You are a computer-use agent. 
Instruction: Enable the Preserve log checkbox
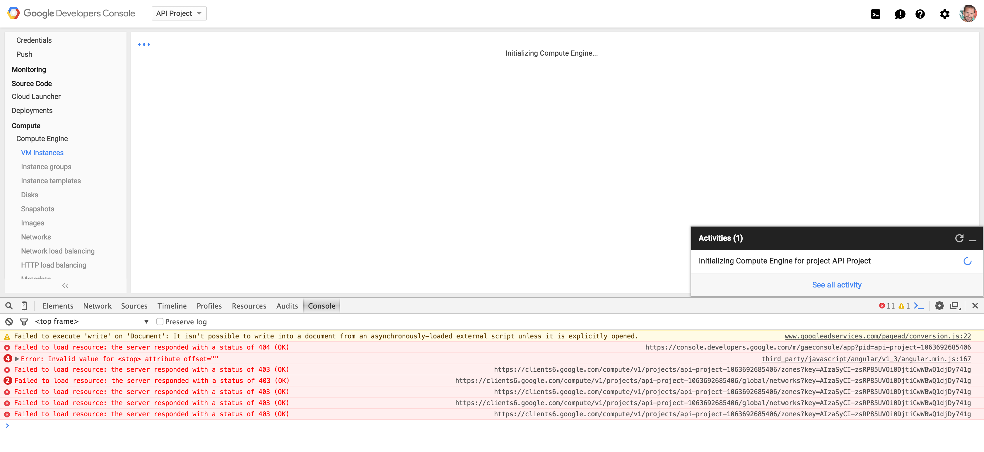[x=160, y=321]
